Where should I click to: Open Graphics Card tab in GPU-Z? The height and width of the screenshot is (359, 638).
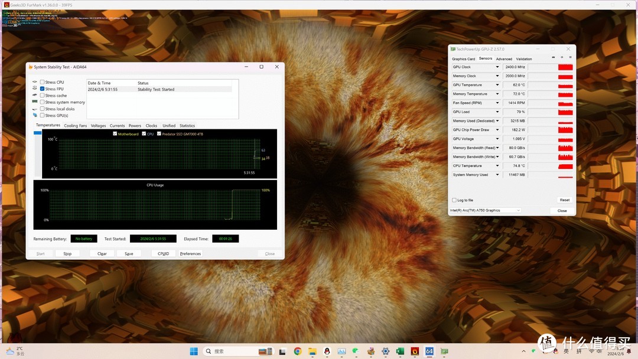(464, 59)
